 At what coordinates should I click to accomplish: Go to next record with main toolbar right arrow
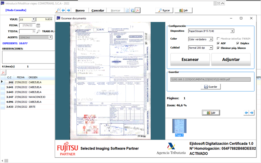68,10
